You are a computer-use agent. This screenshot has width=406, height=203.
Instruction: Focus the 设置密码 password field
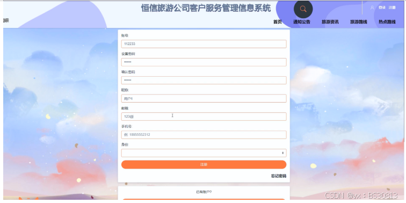[204, 62]
